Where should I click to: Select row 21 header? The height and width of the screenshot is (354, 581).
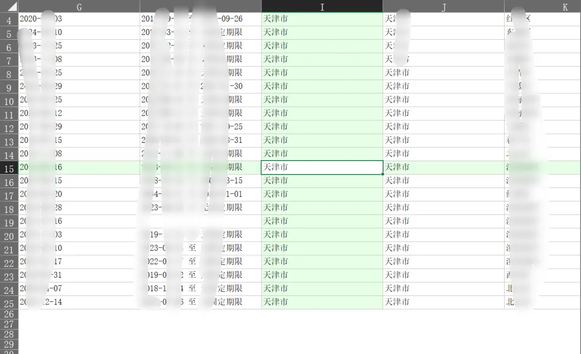tap(9, 249)
